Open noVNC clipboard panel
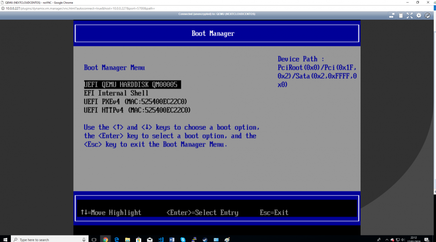The height and width of the screenshot is (242, 436). pyautogui.click(x=401, y=16)
